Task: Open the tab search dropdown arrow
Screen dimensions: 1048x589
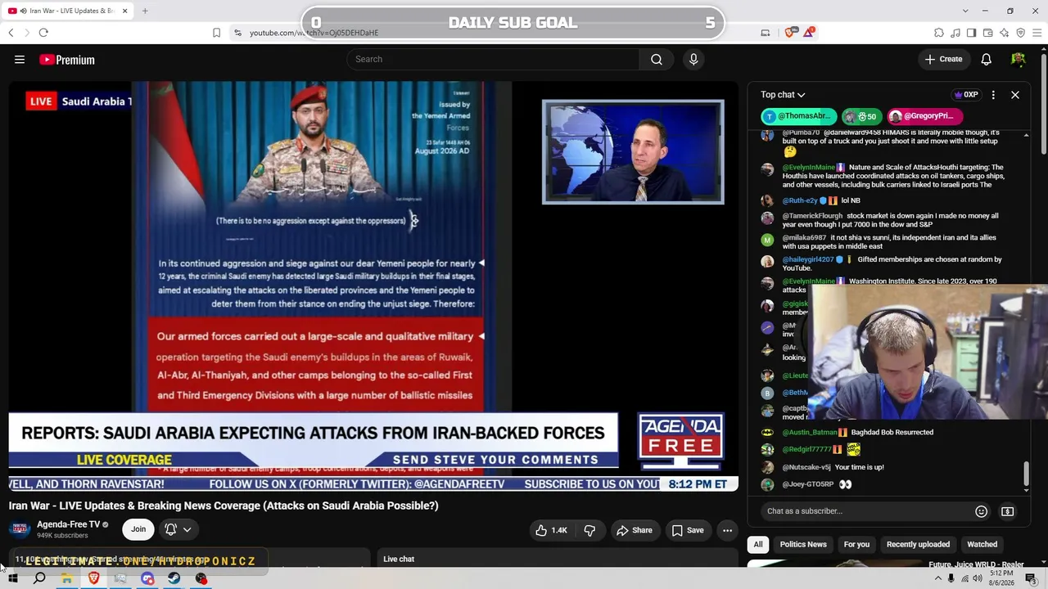Action: [965, 11]
